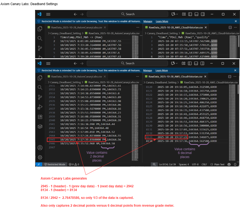Select AxiomCanaryLabs.csv tab in lower window
Viewport: 240px width, 215px height.
click(x=77, y=77)
